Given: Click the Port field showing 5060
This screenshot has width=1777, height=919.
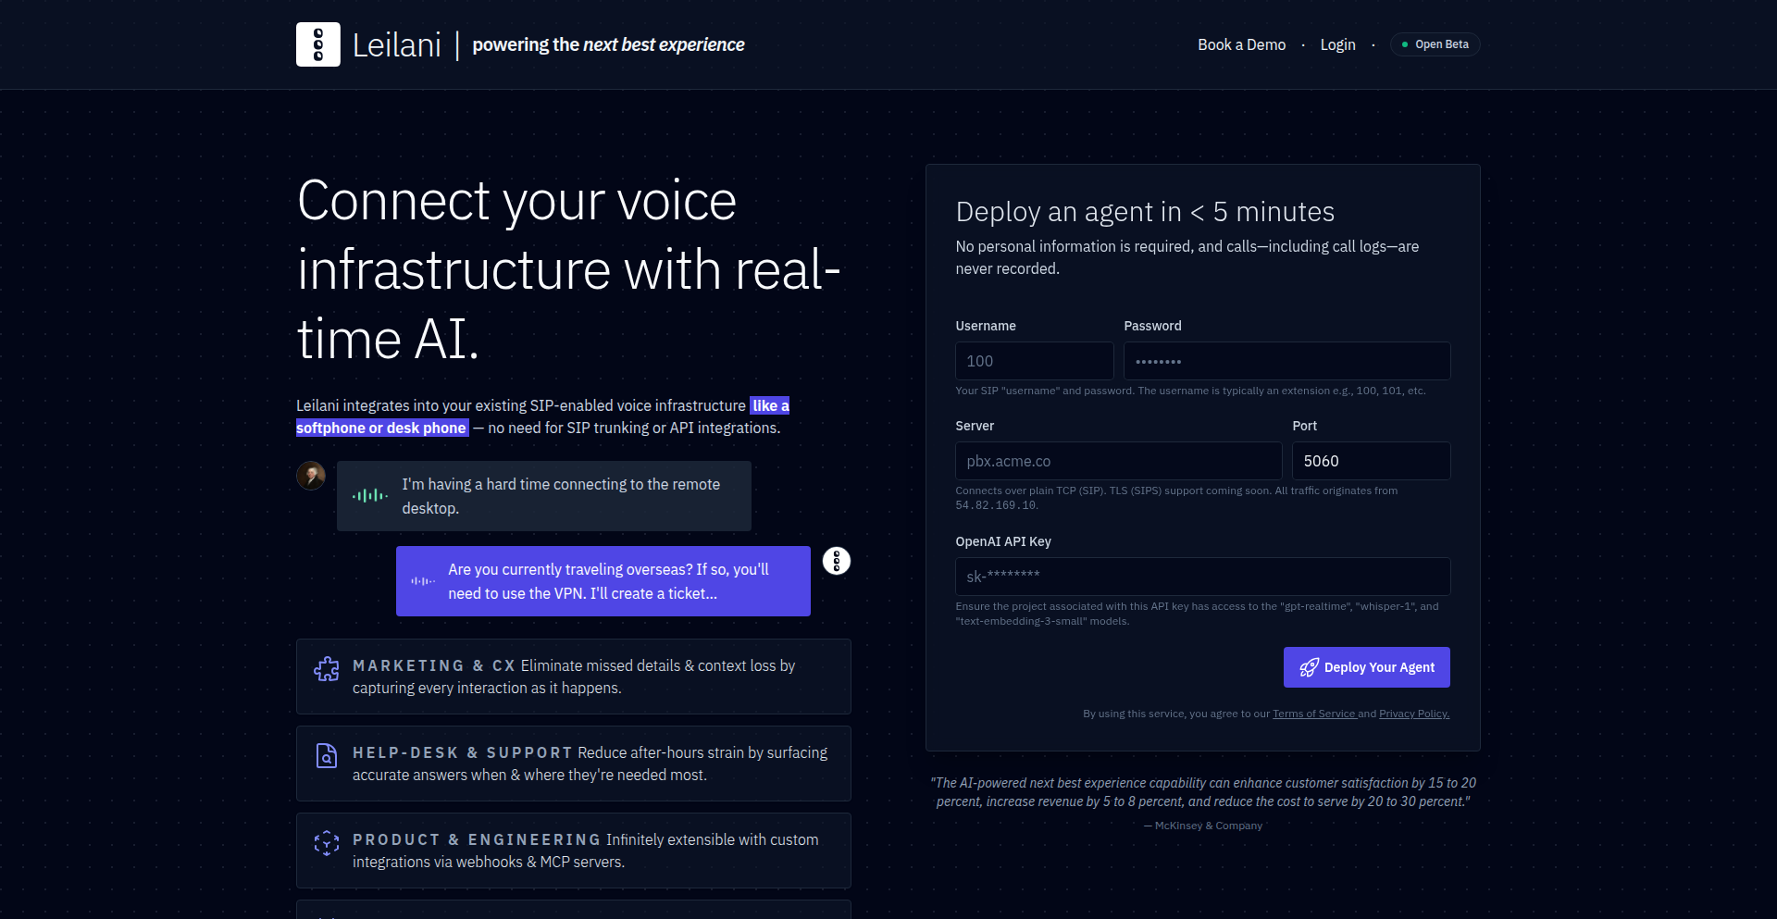Looking at the screenshot, I should [1371, 460].
